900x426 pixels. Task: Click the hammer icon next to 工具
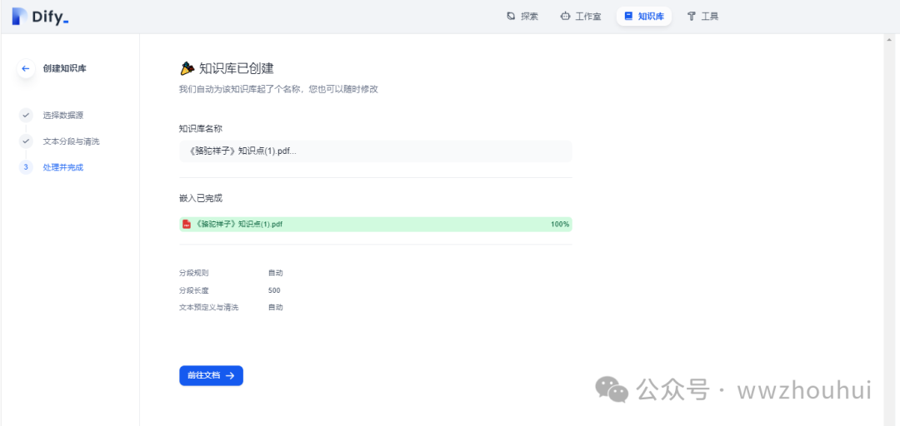tap(691, 16)
